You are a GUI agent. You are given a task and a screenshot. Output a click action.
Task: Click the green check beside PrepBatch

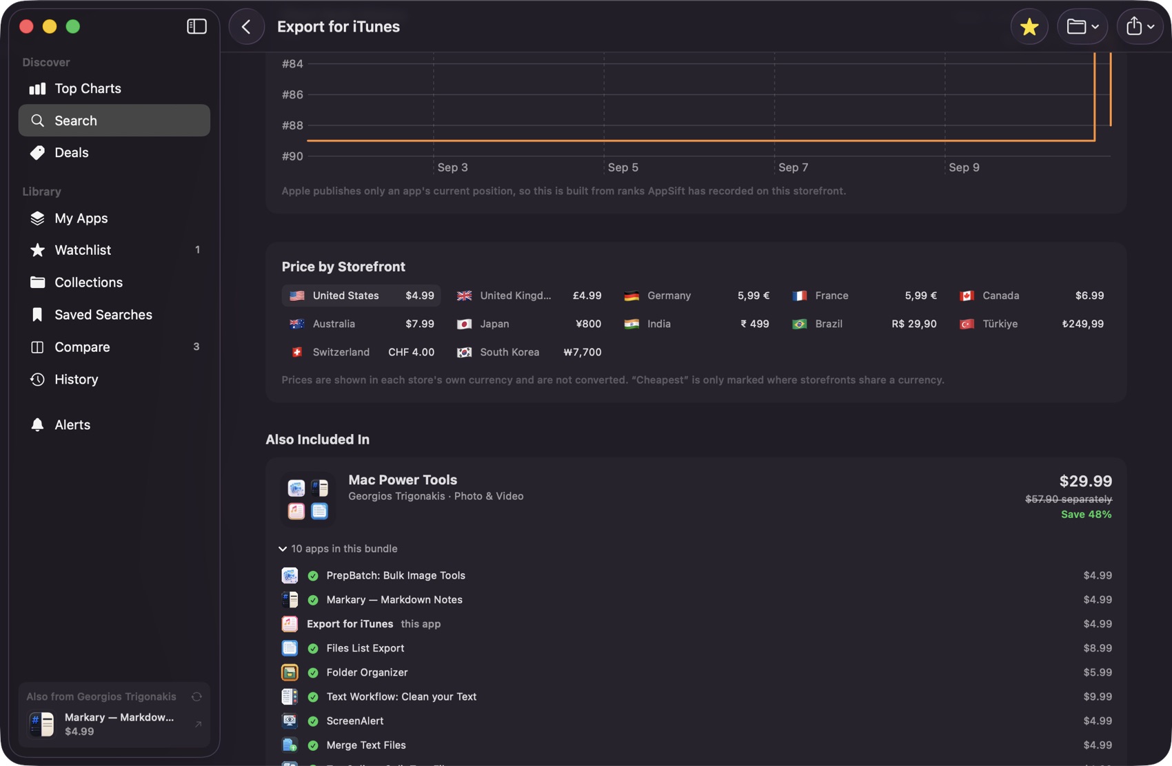[313, 576]
